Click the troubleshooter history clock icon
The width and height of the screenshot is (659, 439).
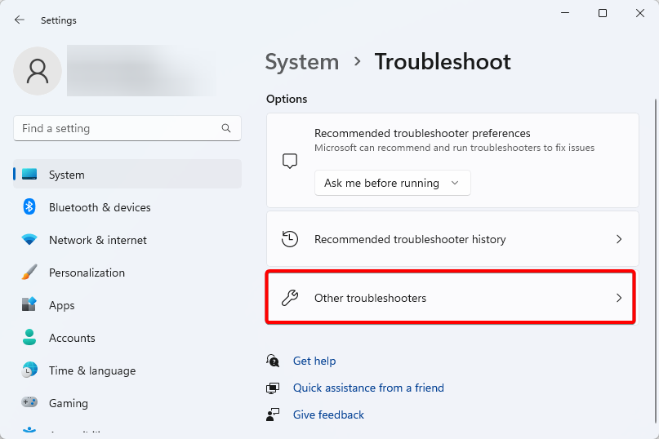click(290, 239)
